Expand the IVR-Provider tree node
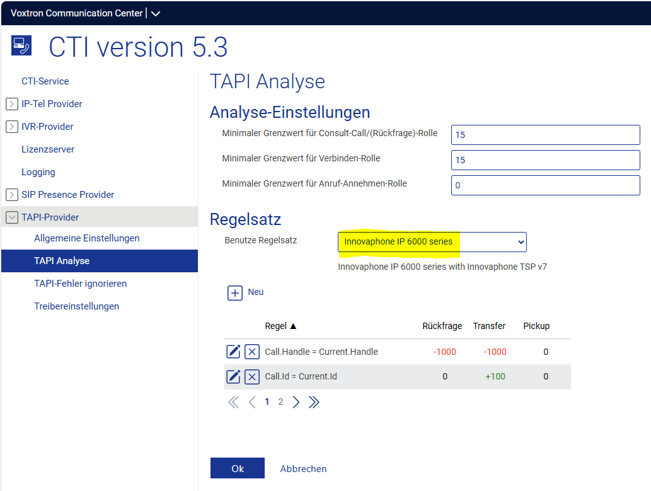The image size is (651, 491). point(11,127)
